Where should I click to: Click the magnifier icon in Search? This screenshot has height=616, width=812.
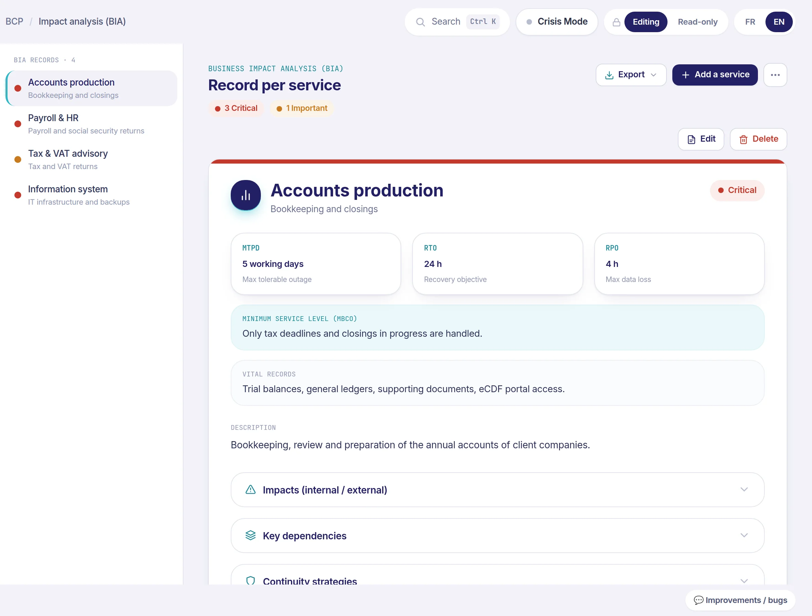tap(420, 22)
